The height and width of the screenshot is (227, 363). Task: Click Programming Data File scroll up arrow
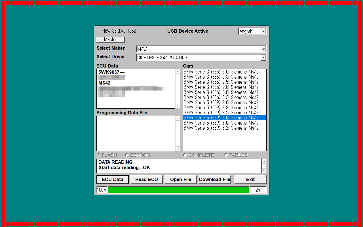pos(178,118)
